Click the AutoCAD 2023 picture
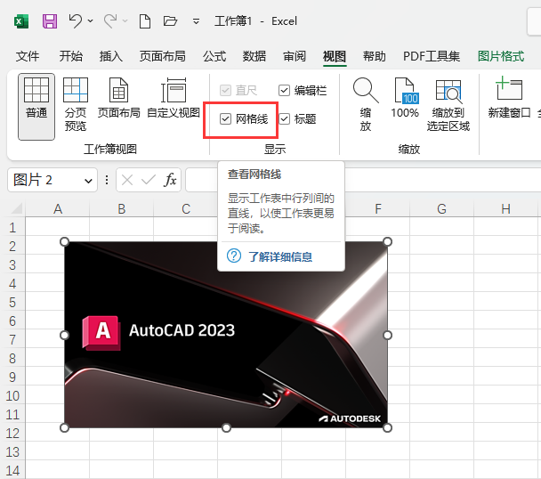The height and width of the screenshot is (479, 541). (x=226, y=335)
